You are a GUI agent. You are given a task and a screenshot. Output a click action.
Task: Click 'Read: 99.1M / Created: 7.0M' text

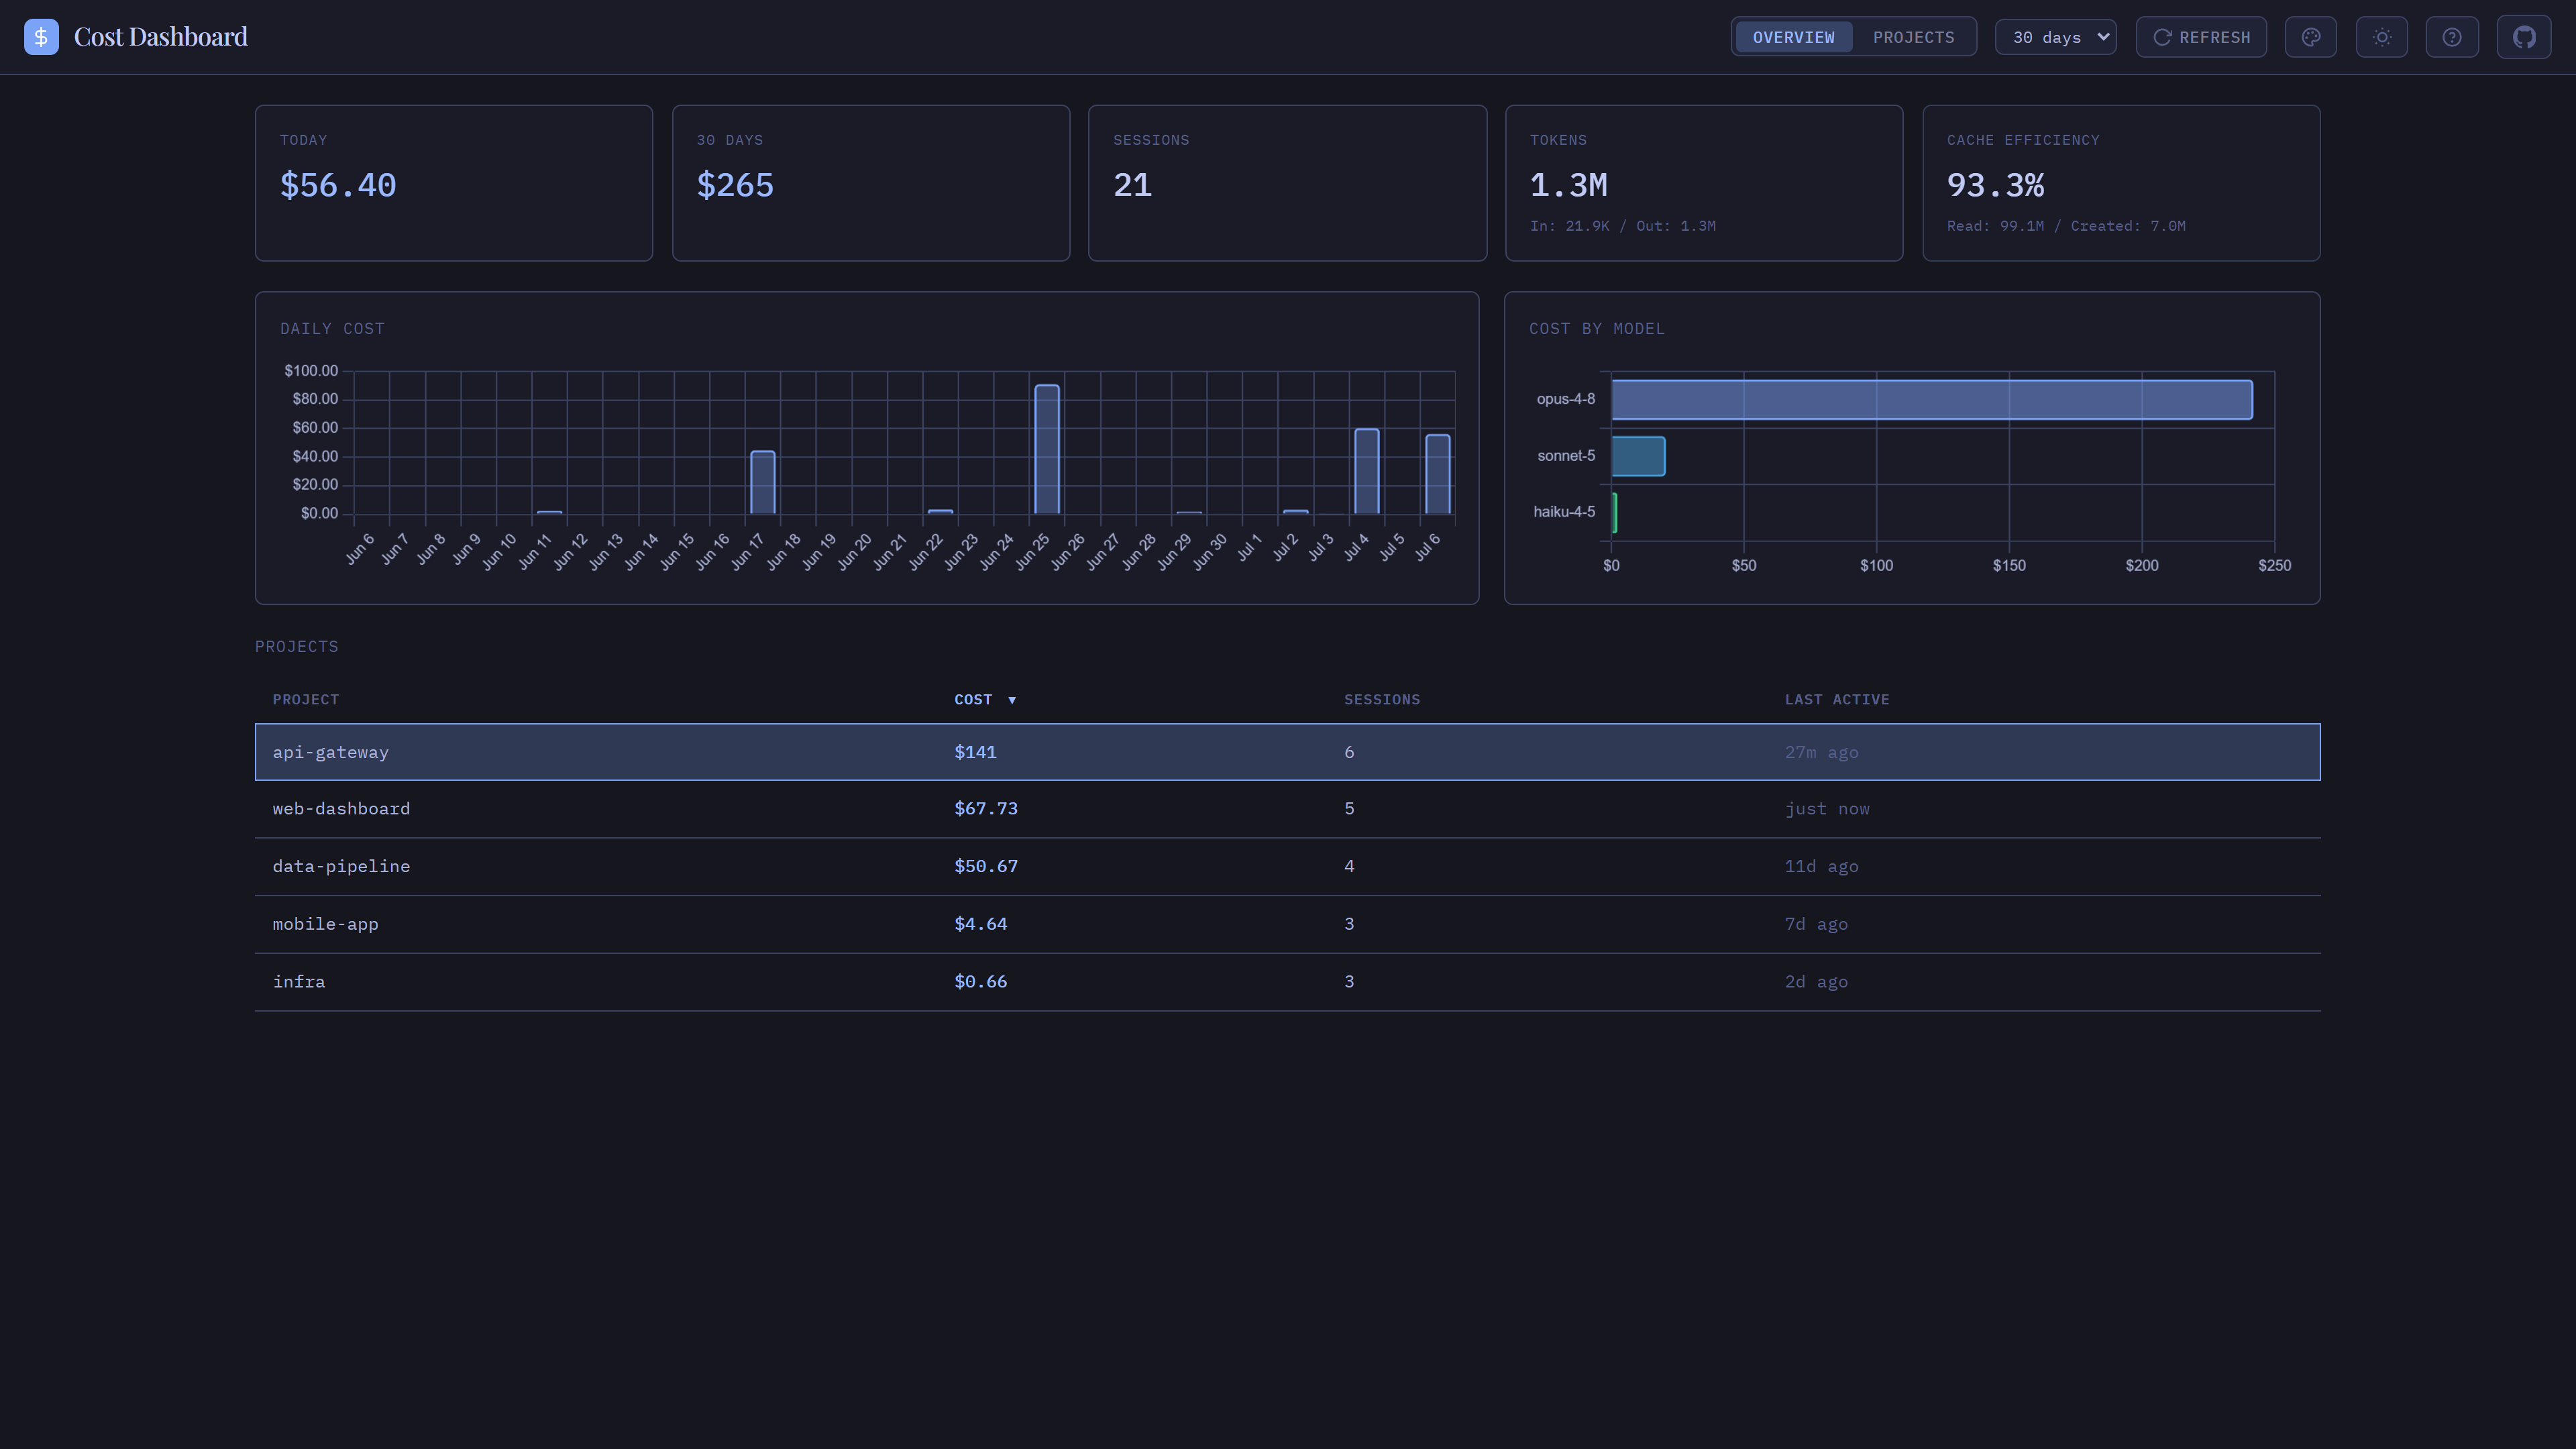[2066, 227]
